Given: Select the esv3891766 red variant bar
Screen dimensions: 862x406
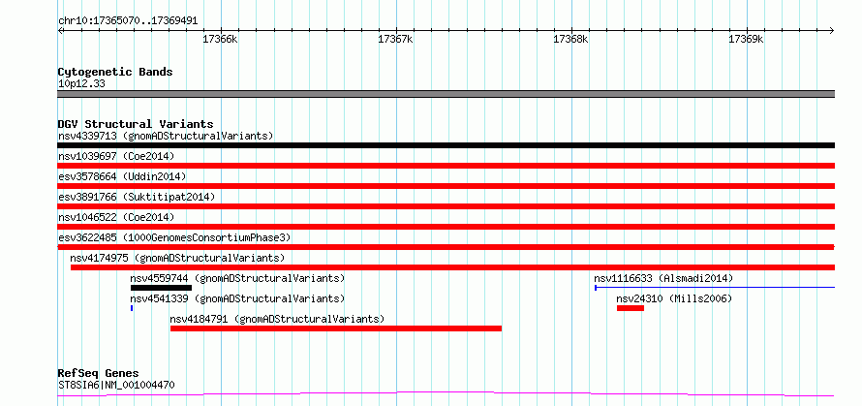Looking at the screenshot, I should pos(446,206).
